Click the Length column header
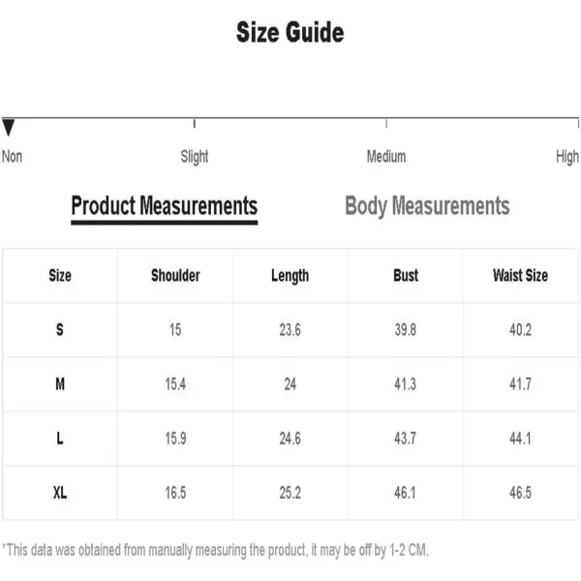The width and height of the screenshot is (581, 581). (x=290, y=276)
